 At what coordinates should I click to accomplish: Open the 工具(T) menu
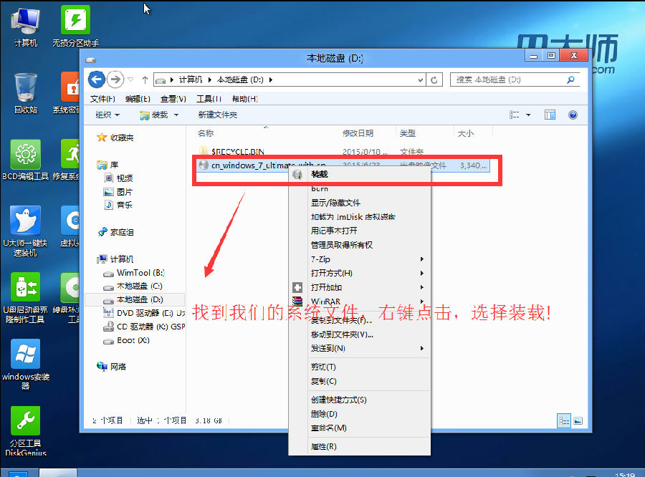pyautogui.click(x=208, y=99)
